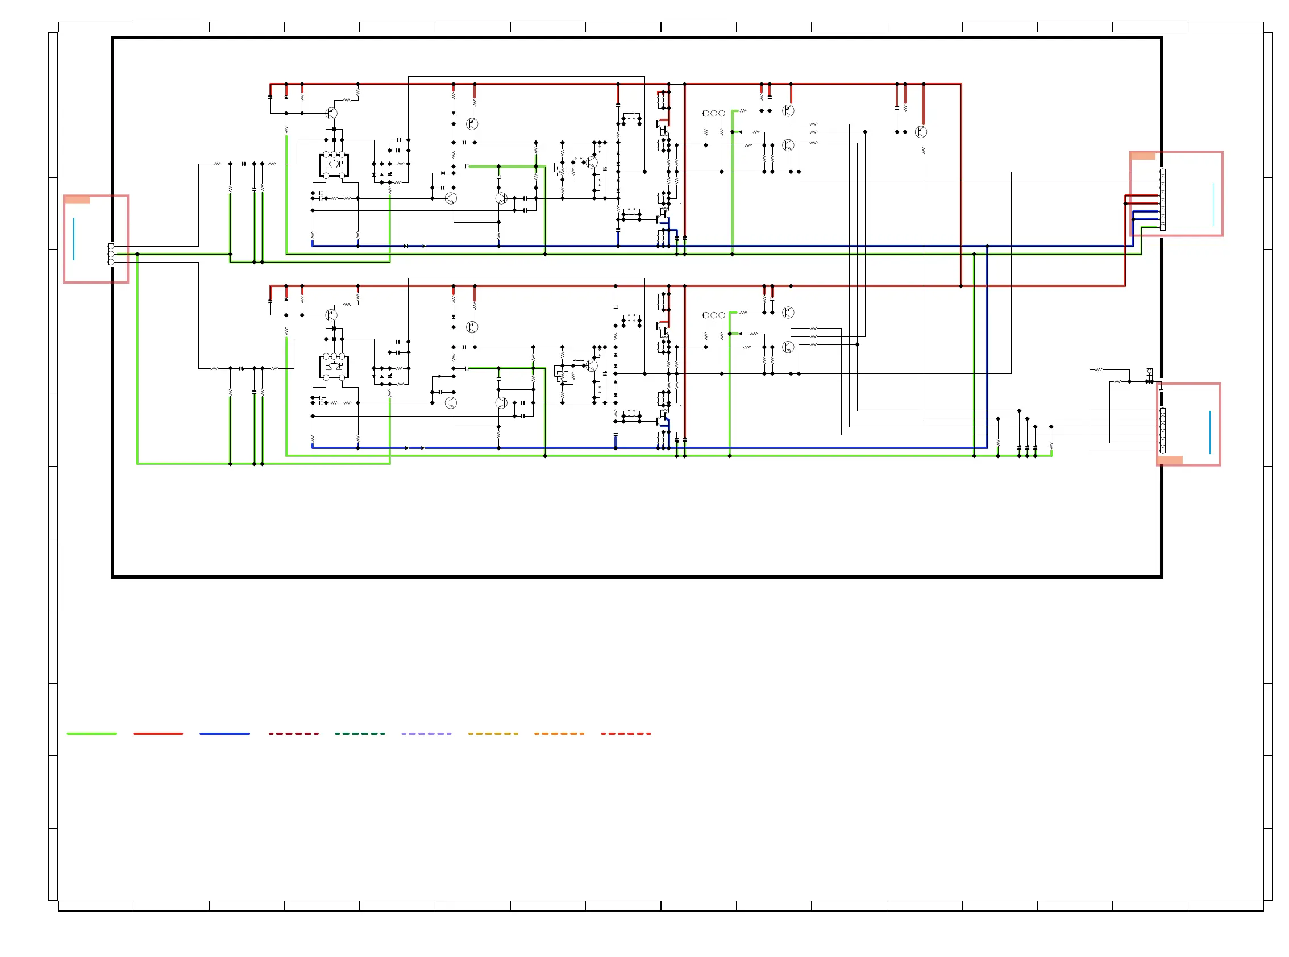The image size is (1289, 957).
Task: Click the solid green line in the legend
Action: (92, 734)
